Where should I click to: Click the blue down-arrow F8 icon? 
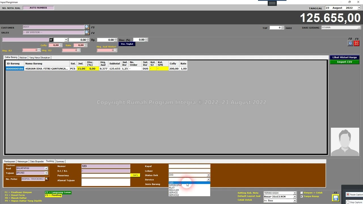(350, 43)
